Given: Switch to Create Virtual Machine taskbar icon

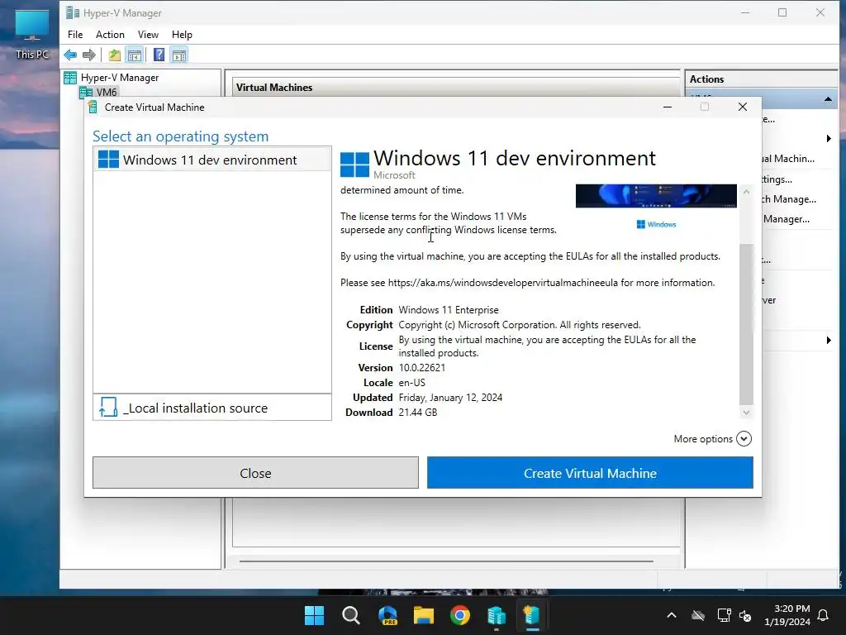Looking at the screenshot, I should pyautogui.click(x=532, y=615).
